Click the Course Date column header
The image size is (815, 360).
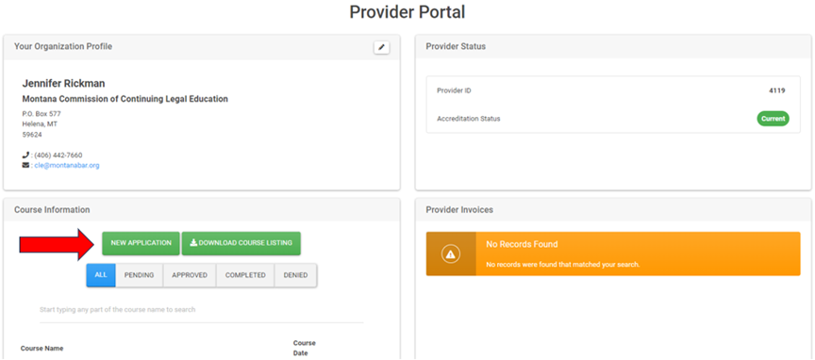point(304,348)
